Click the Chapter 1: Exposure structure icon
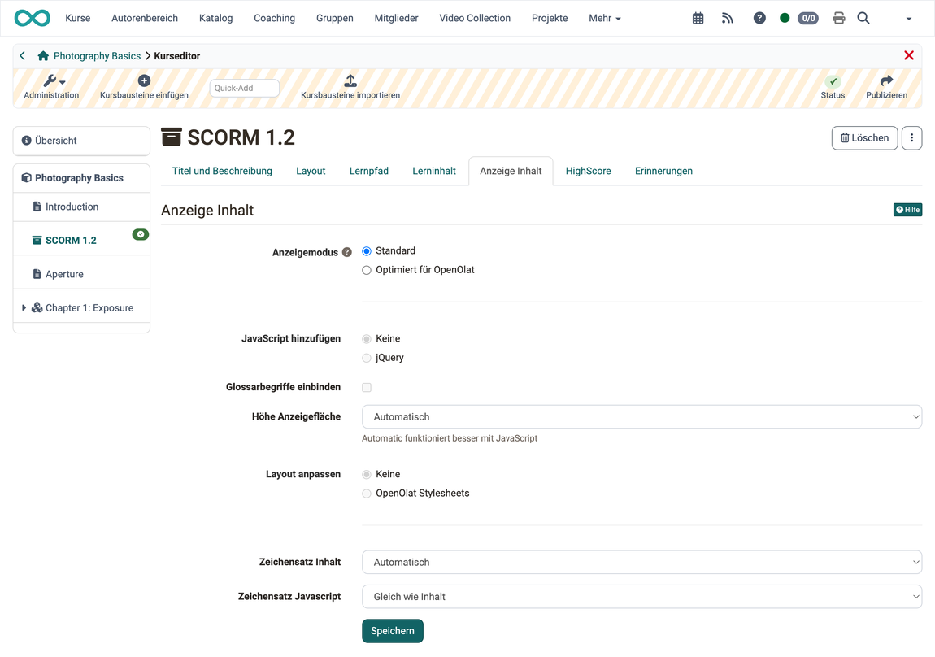Image resolution: width=935 pixels, height=657 pixels. 37,307
